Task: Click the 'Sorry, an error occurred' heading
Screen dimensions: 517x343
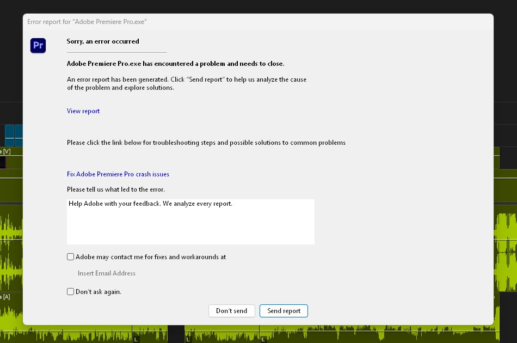Action: (x=103, y=41)
